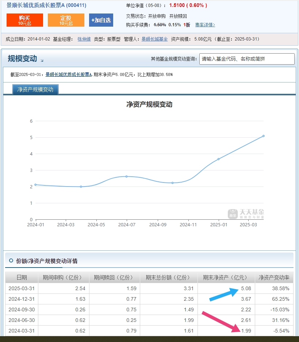Click the red 购买 button

coord(25,20)
